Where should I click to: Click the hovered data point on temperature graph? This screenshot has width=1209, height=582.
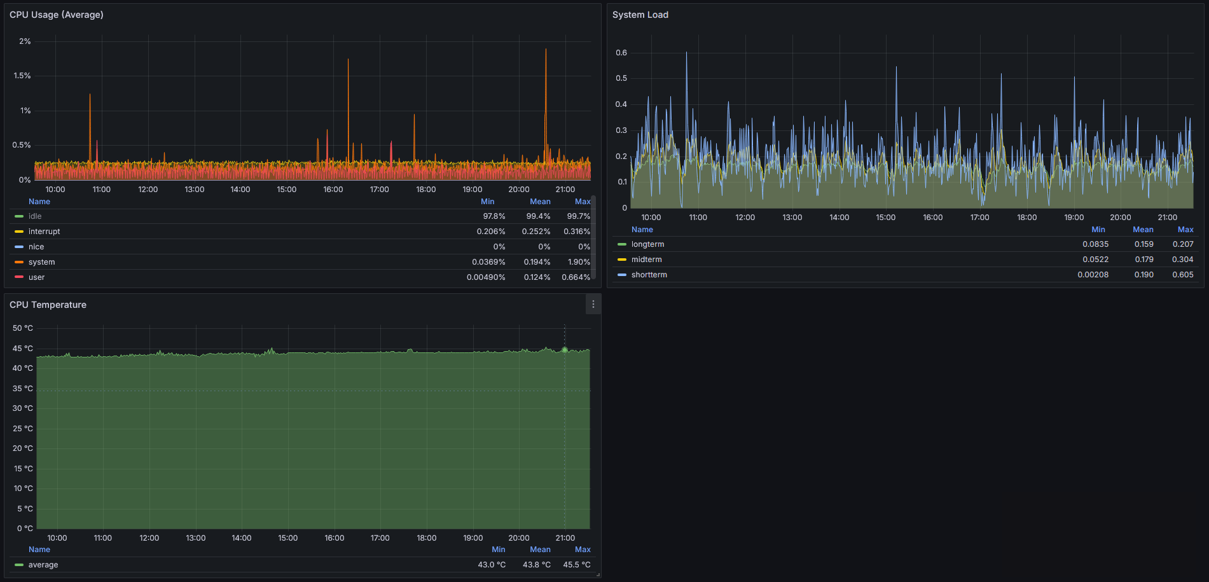point(565,350)
